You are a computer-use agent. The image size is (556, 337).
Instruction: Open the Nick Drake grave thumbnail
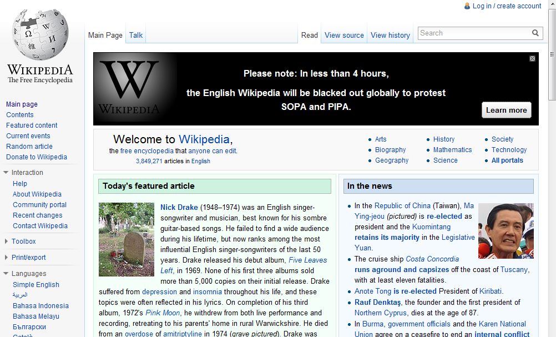click(127, 239)
